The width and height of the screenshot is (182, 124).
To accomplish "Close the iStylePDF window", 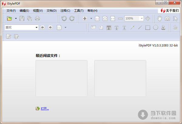I will [x=174, y=2].
